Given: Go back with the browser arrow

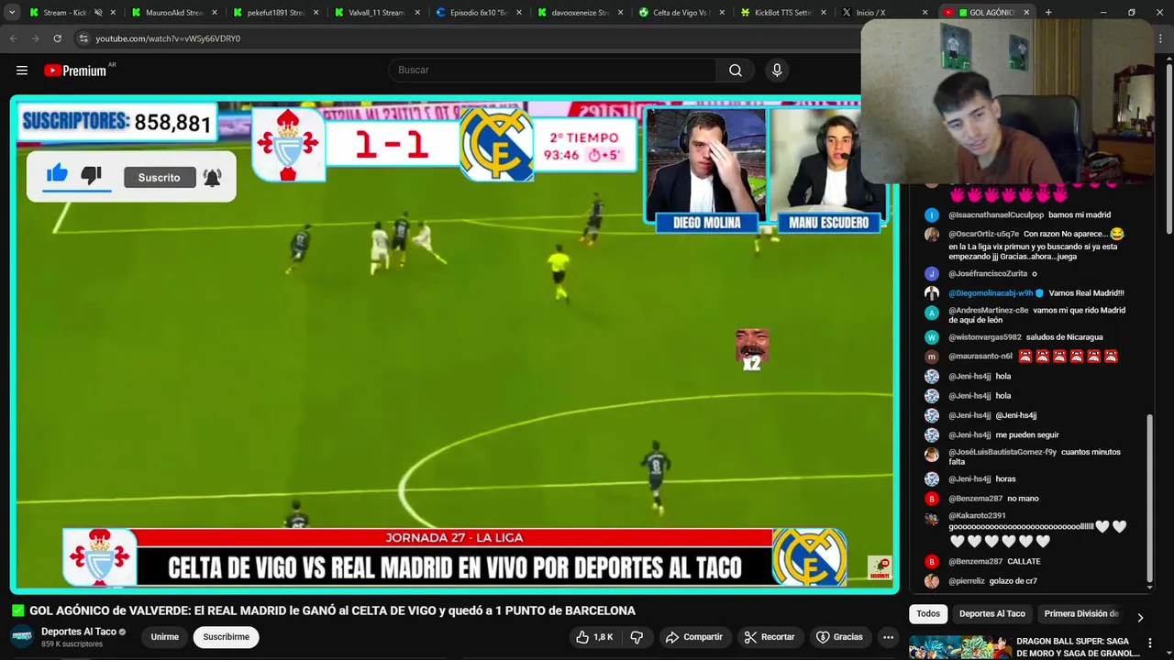Looking at the screenshot, I should (13, 38).
